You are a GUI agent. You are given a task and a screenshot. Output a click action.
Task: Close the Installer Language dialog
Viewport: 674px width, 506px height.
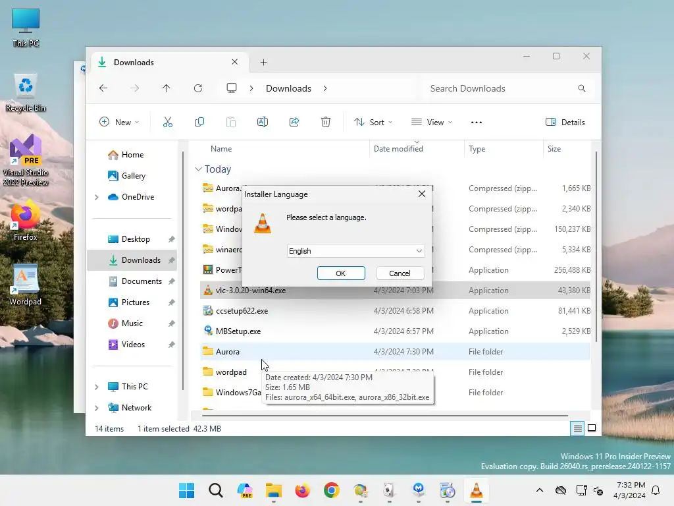(x=422, y=194)
